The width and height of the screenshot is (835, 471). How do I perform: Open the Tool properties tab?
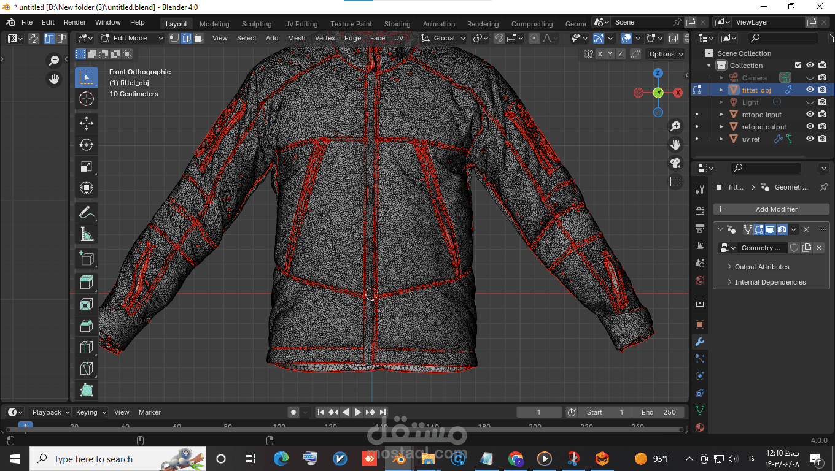[x=700, y=190]
